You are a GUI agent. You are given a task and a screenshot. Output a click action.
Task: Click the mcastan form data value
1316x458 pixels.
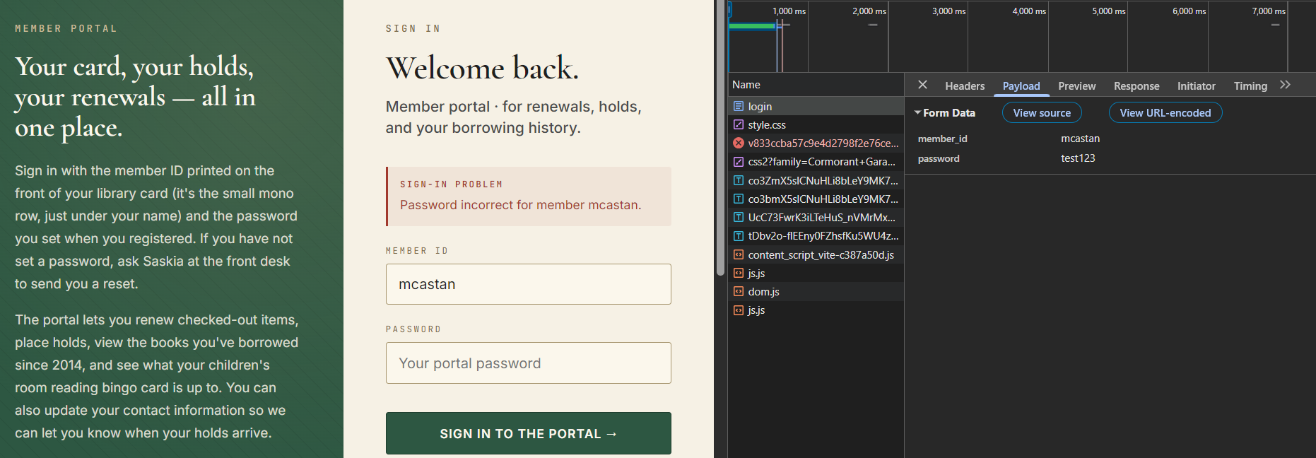click(x=1080, y=139)
